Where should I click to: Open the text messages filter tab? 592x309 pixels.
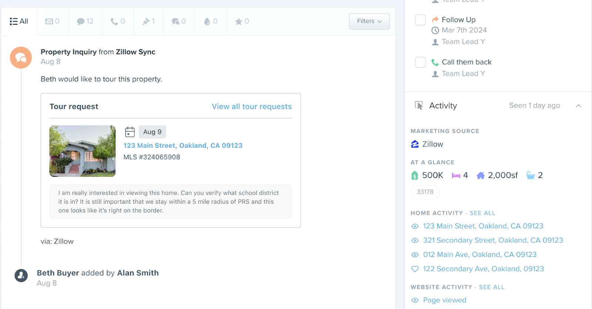(x=85, y=21)
